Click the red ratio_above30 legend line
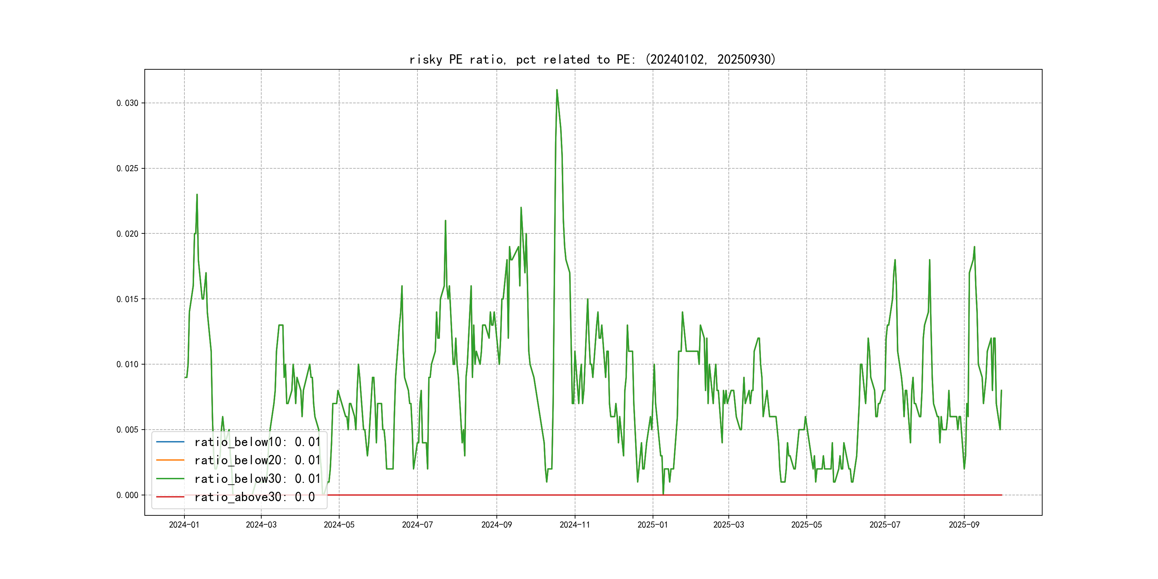The image size is (1158, 579). point(170,497)
